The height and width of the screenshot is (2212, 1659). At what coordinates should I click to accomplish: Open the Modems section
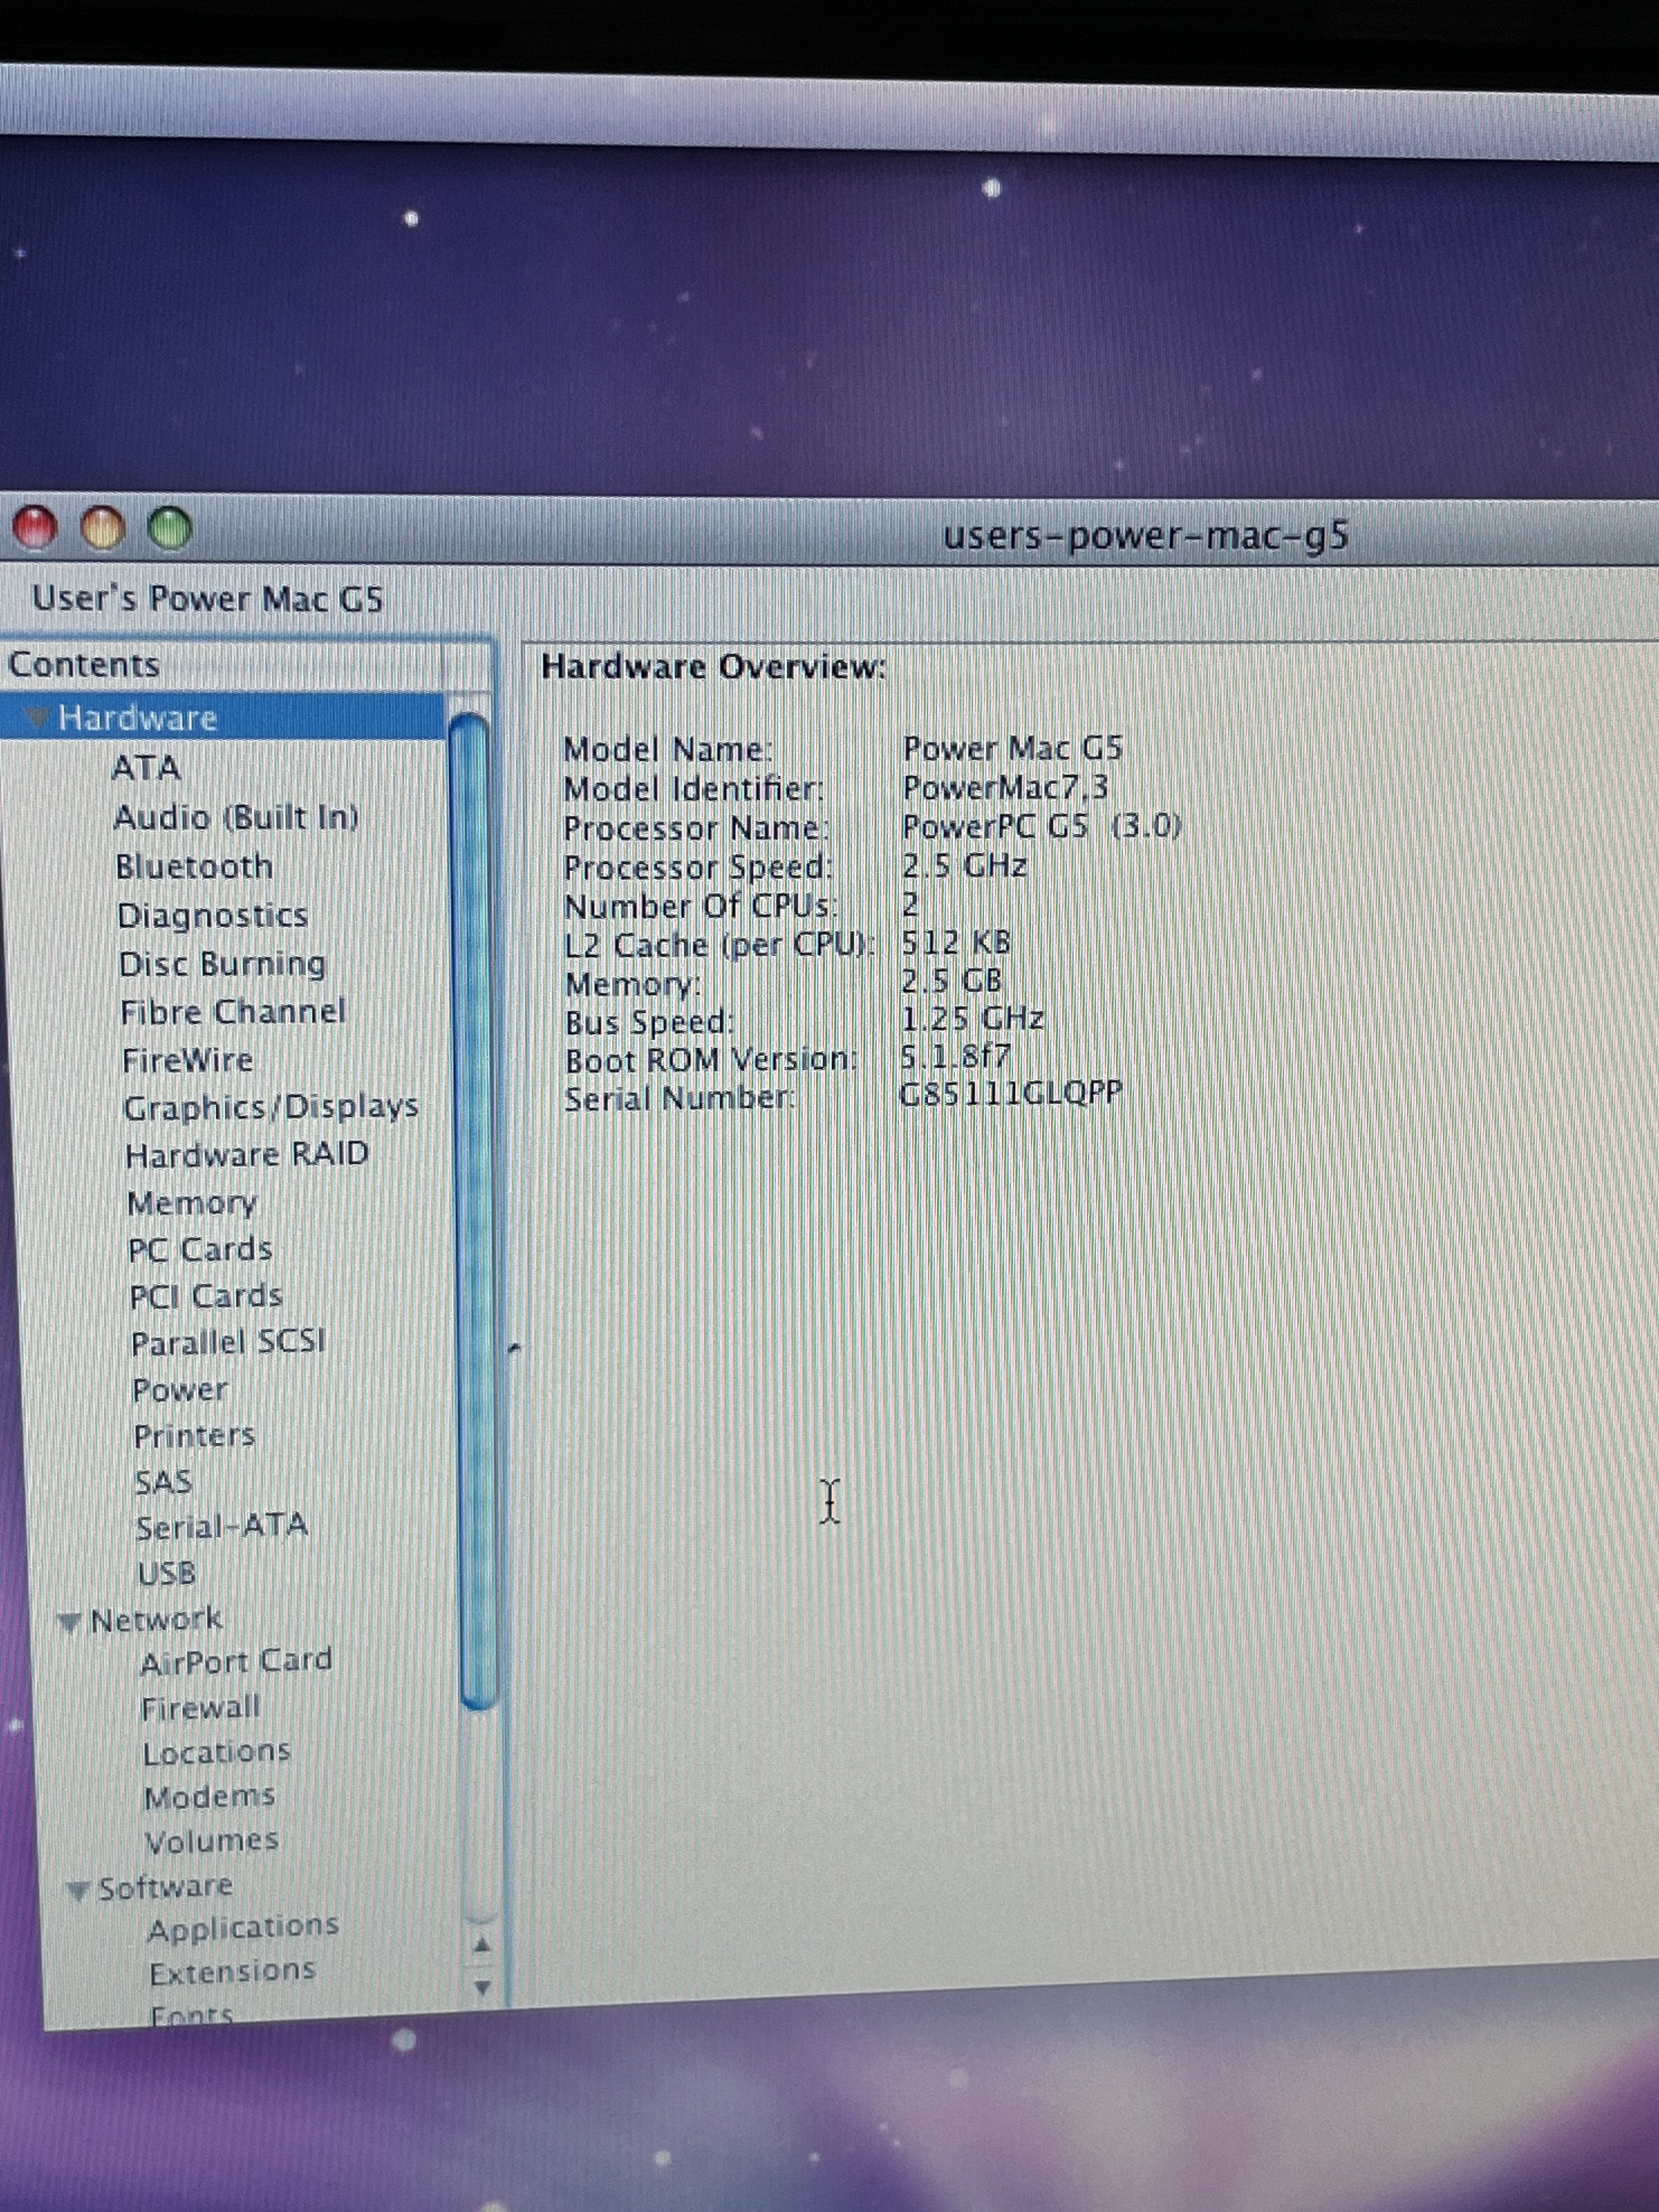(210, 1797)
